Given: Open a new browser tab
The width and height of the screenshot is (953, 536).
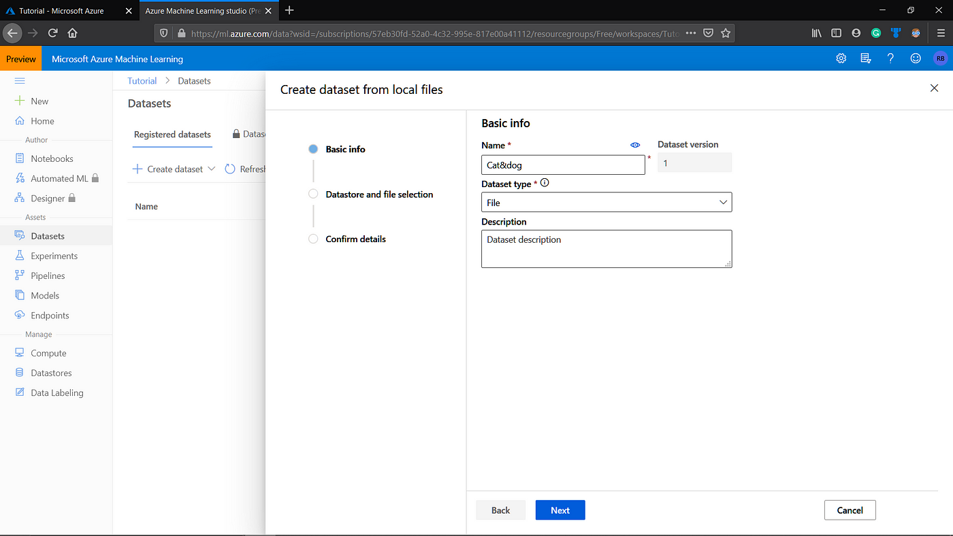Looking at the screenshot, I should point(289,10).
